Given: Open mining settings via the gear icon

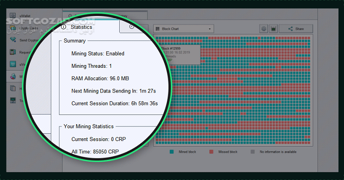Looking at the screenshot, I should pos(264,29).
